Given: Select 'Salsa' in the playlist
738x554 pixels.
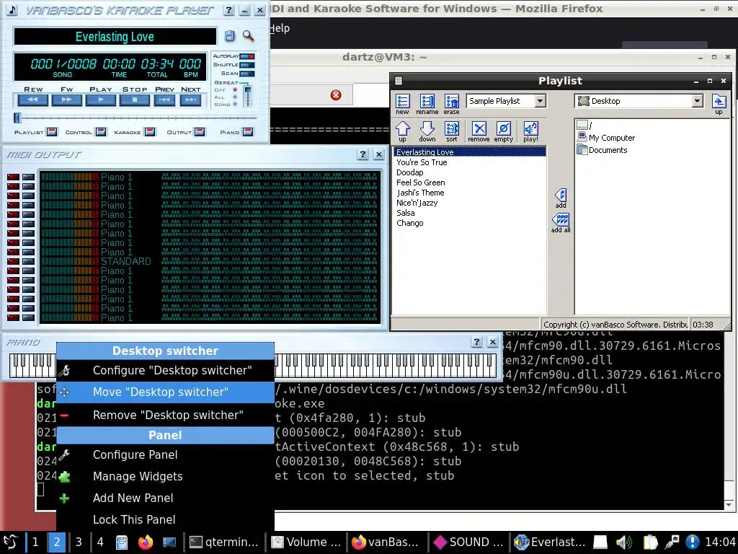Looking at the screenshot, I should 405,213.
